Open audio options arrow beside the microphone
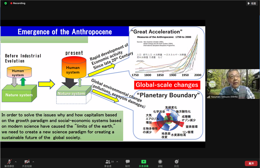This screenshot has width=260, height=168. (x=15, y=161)
